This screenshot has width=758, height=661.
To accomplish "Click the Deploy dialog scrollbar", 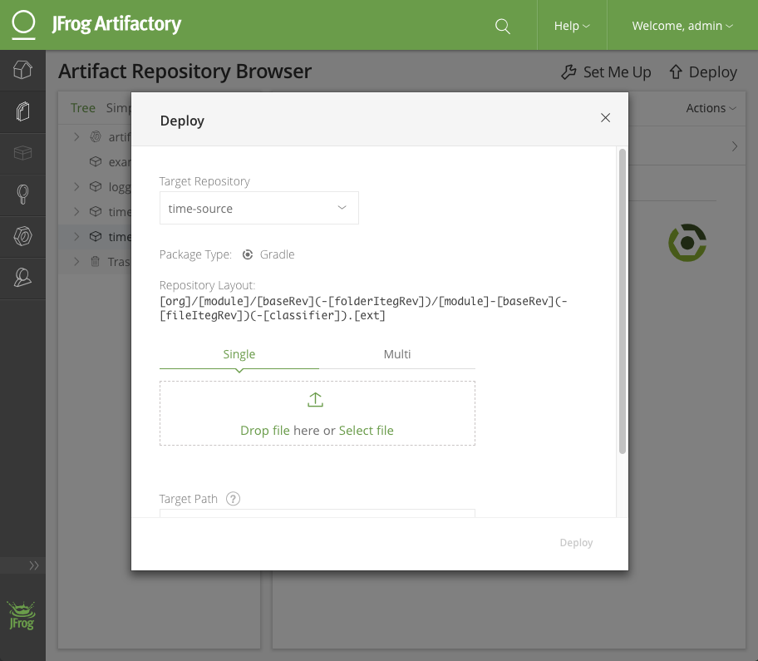I will 623,301.
